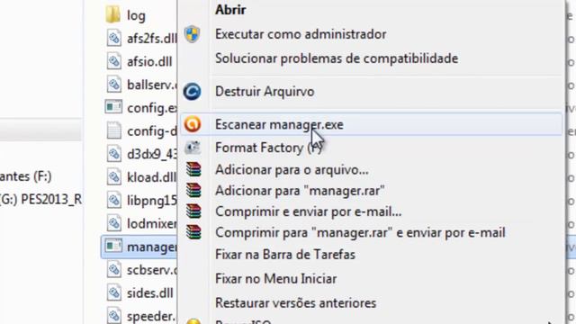576x324 pixels.
Task: Open the (G:) PES2013 drive in sidebar
Action: click(x=40, y=200)
